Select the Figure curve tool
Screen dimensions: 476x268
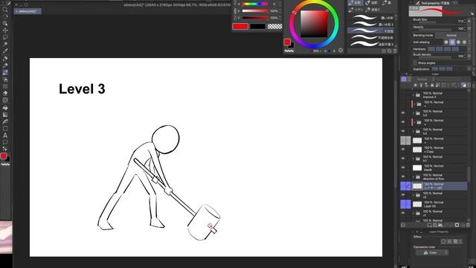click(x=5, y=122)
